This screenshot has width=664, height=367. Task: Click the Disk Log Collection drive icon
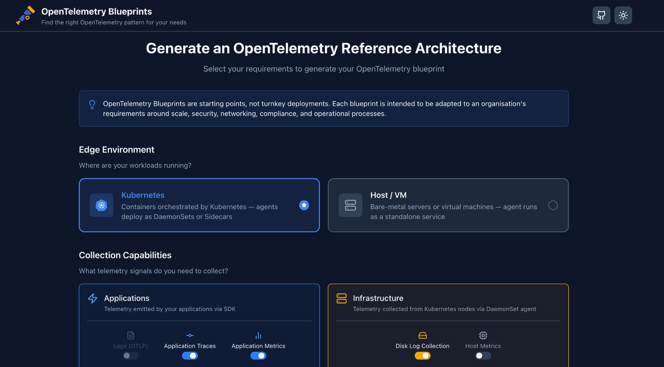pyautogui.click(x=422, y=336)
